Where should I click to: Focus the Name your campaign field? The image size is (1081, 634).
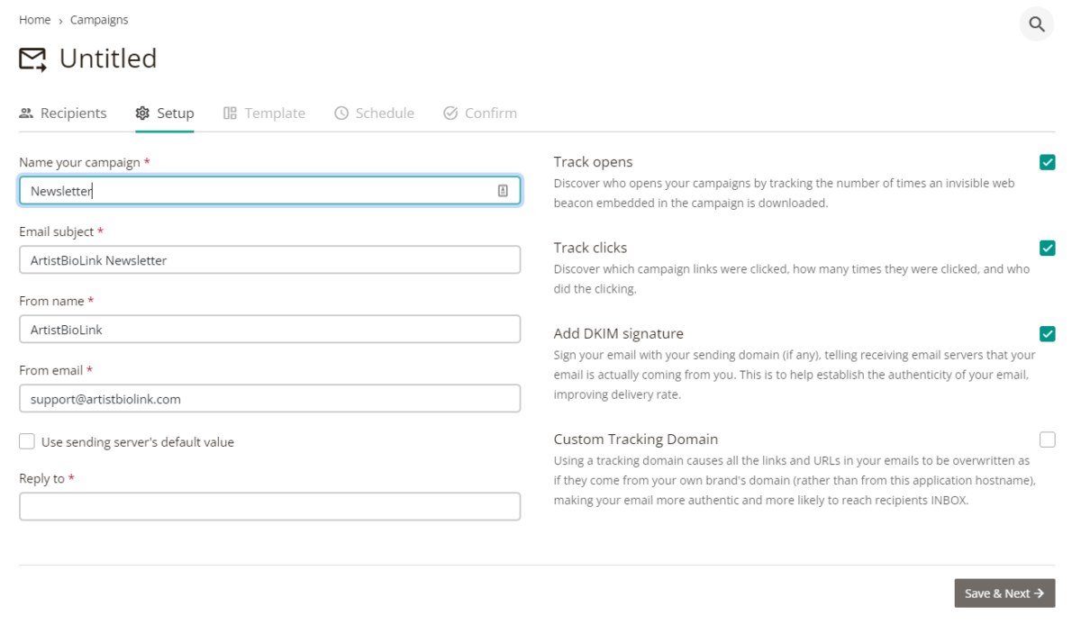pyautogui.click(x=269, y=191)
